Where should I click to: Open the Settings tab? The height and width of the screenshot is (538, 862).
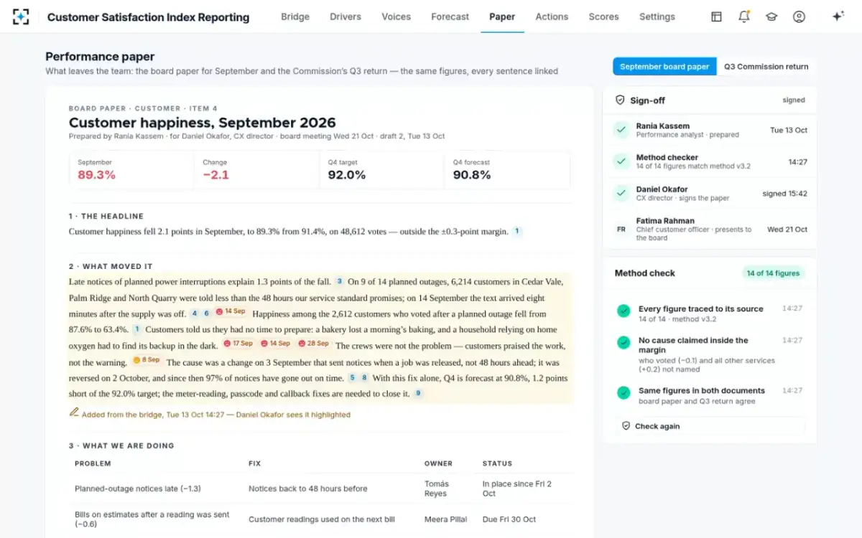(x=657, y=16)
